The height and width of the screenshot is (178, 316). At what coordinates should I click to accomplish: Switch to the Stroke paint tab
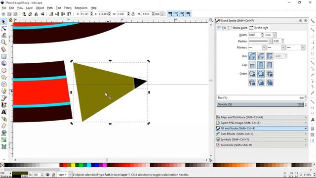[x=237, y=28]
